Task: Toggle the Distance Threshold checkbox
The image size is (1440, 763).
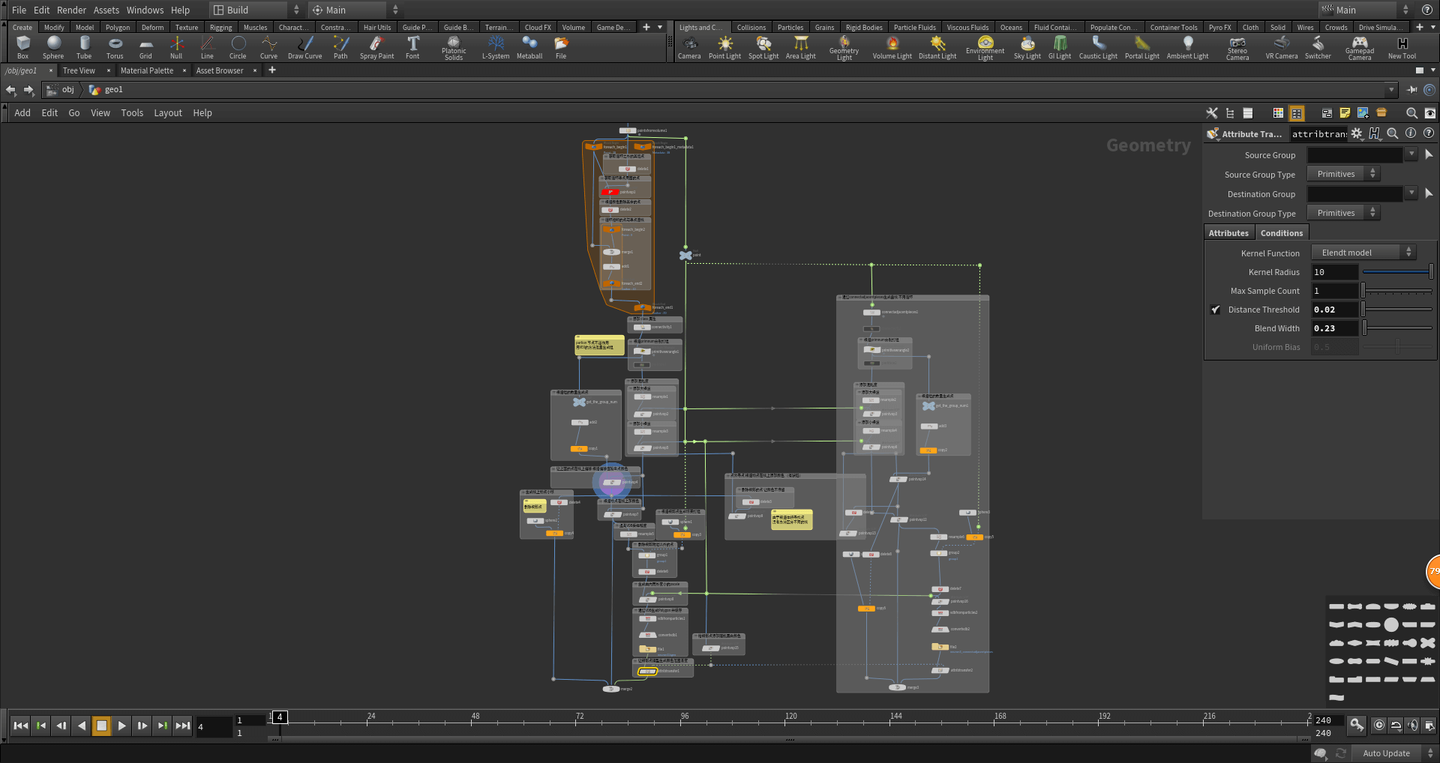Action: point(1216,310)
